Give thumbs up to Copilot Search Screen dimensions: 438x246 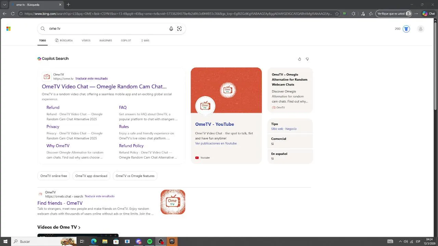[299, 59]
